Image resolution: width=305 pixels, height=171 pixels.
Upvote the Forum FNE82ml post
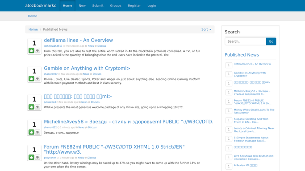[31, 157]
